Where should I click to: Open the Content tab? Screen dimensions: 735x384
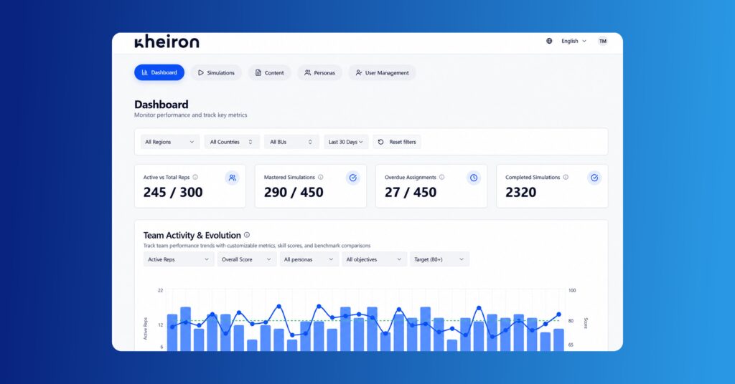point(270,72)
